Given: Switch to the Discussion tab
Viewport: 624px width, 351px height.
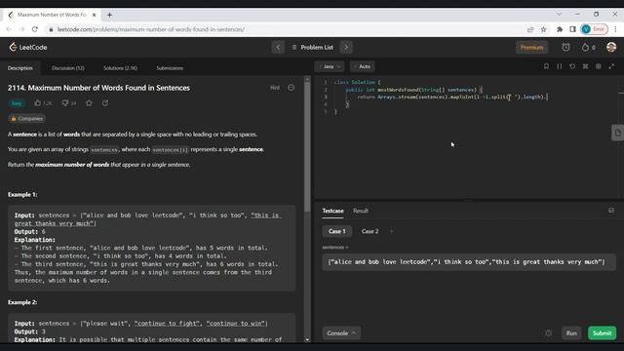Looking at the screenshot, I should (68, 68).
